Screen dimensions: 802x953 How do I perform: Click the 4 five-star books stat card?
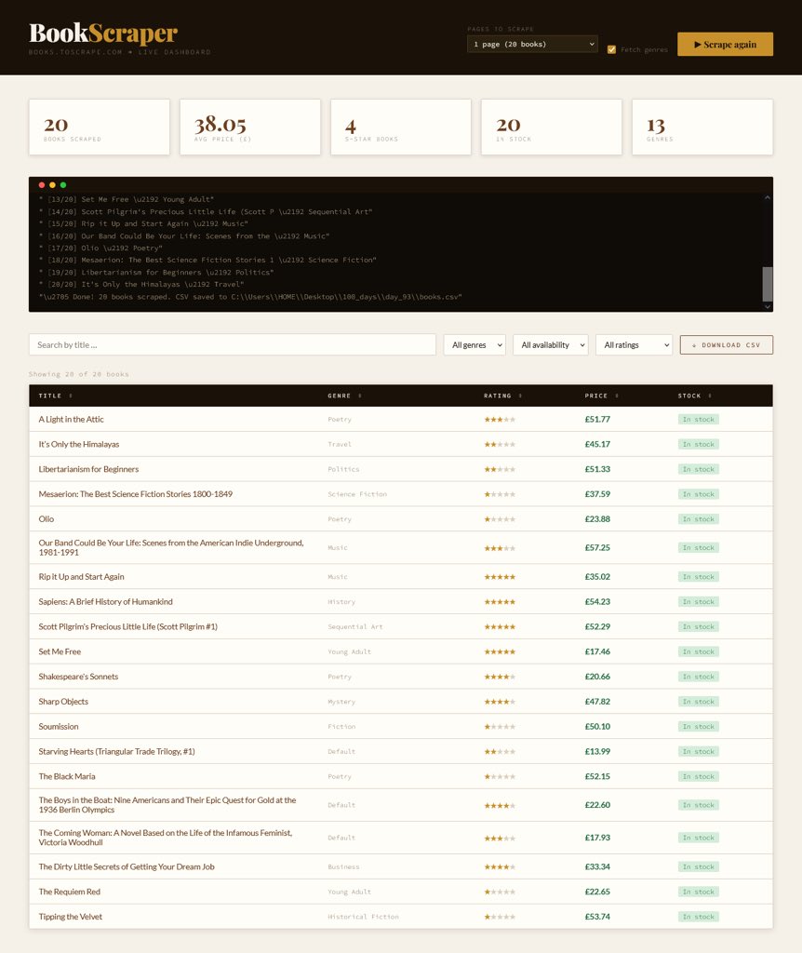[x=400, y=127]
